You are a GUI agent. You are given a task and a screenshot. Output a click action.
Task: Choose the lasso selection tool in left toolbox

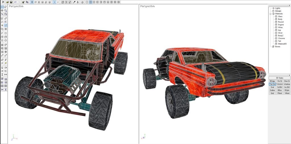point(6,7)
